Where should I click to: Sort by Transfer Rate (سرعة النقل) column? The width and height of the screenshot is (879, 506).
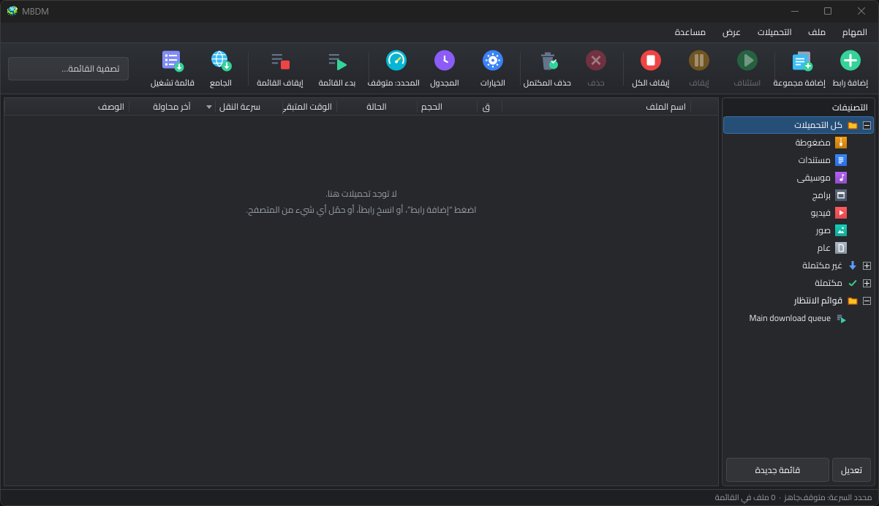pos(249,107)
